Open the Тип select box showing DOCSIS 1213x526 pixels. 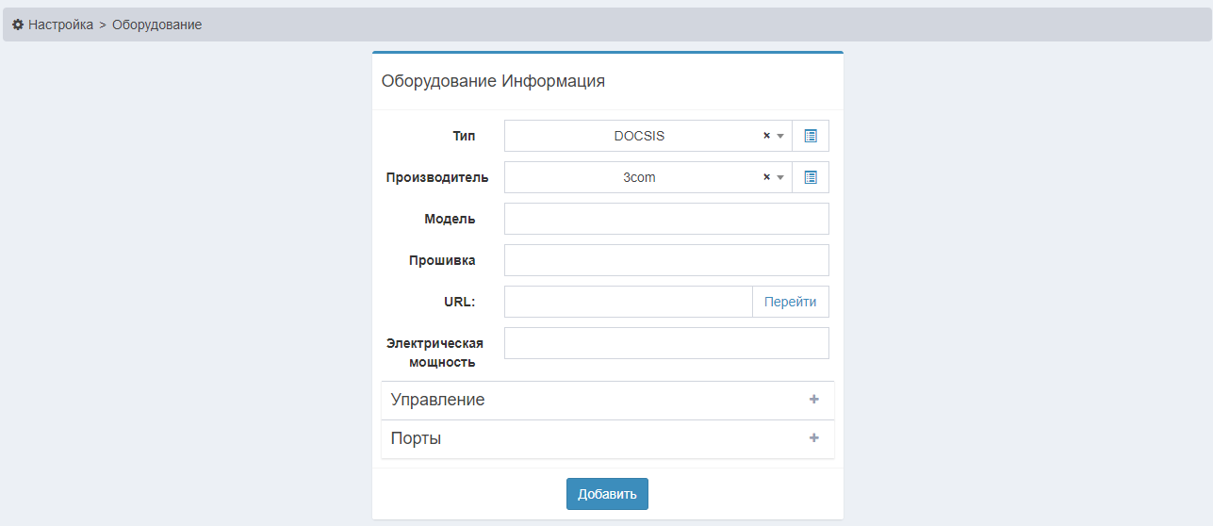(639, 136)
